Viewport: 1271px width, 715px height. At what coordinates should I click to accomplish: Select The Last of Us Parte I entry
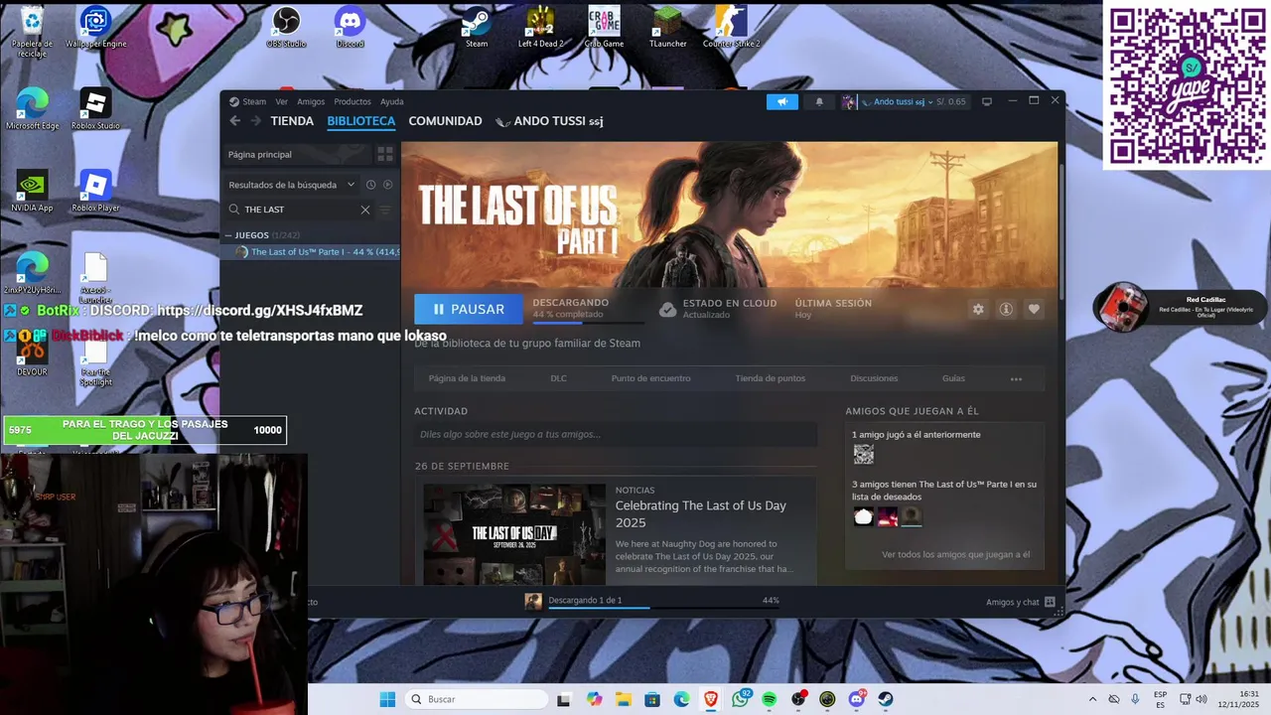312,252
